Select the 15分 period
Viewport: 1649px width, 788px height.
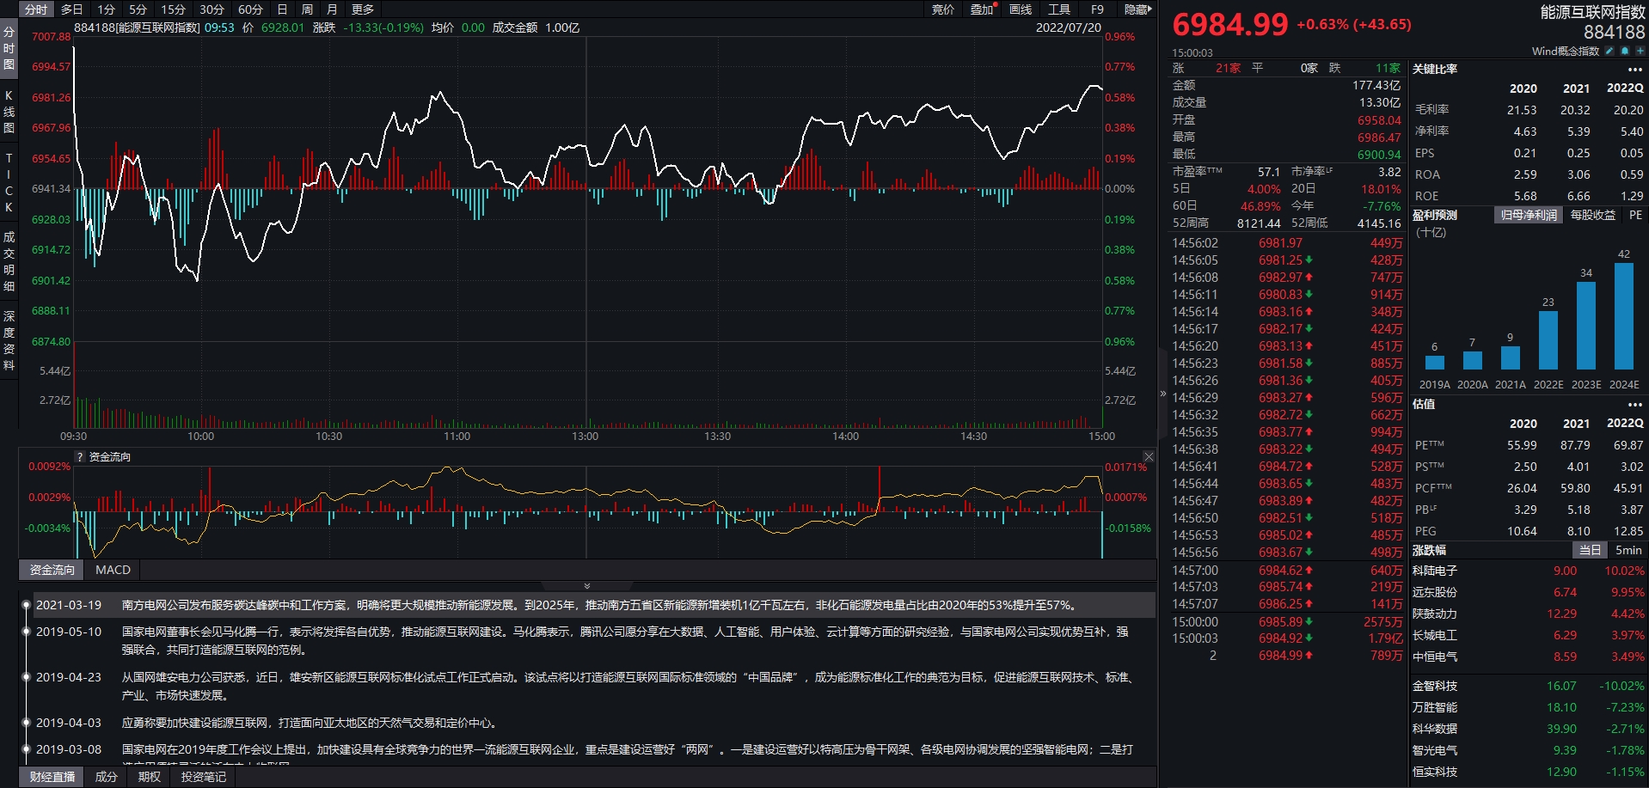[174, 9]
